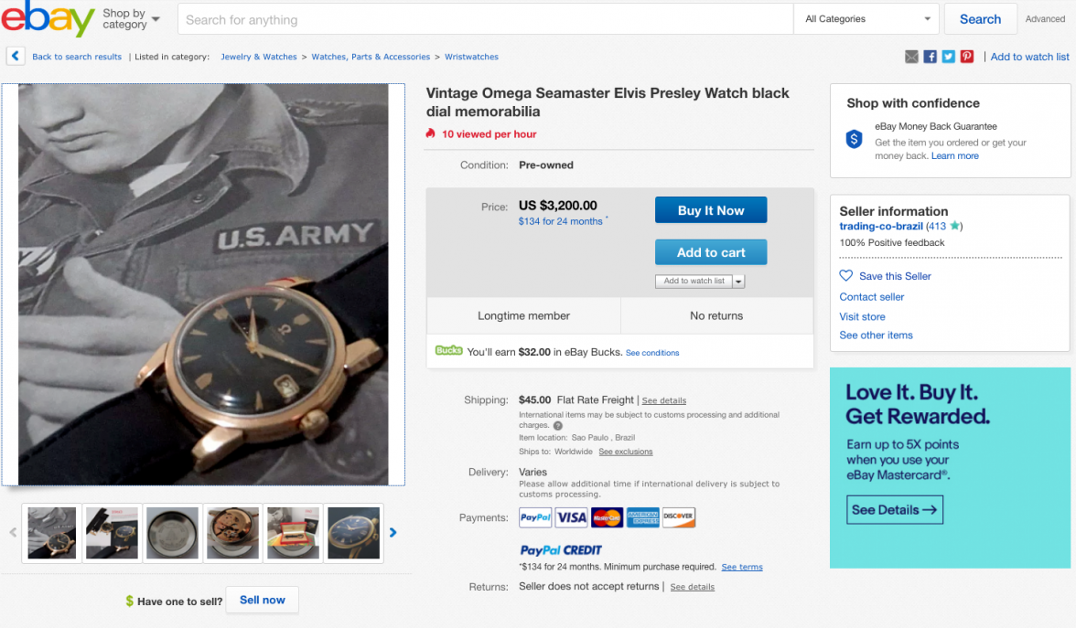Image resolution: width=1076 pixels, height=628 pixels.
Task: Go to the eBay home logo
Action: point(48,19)
